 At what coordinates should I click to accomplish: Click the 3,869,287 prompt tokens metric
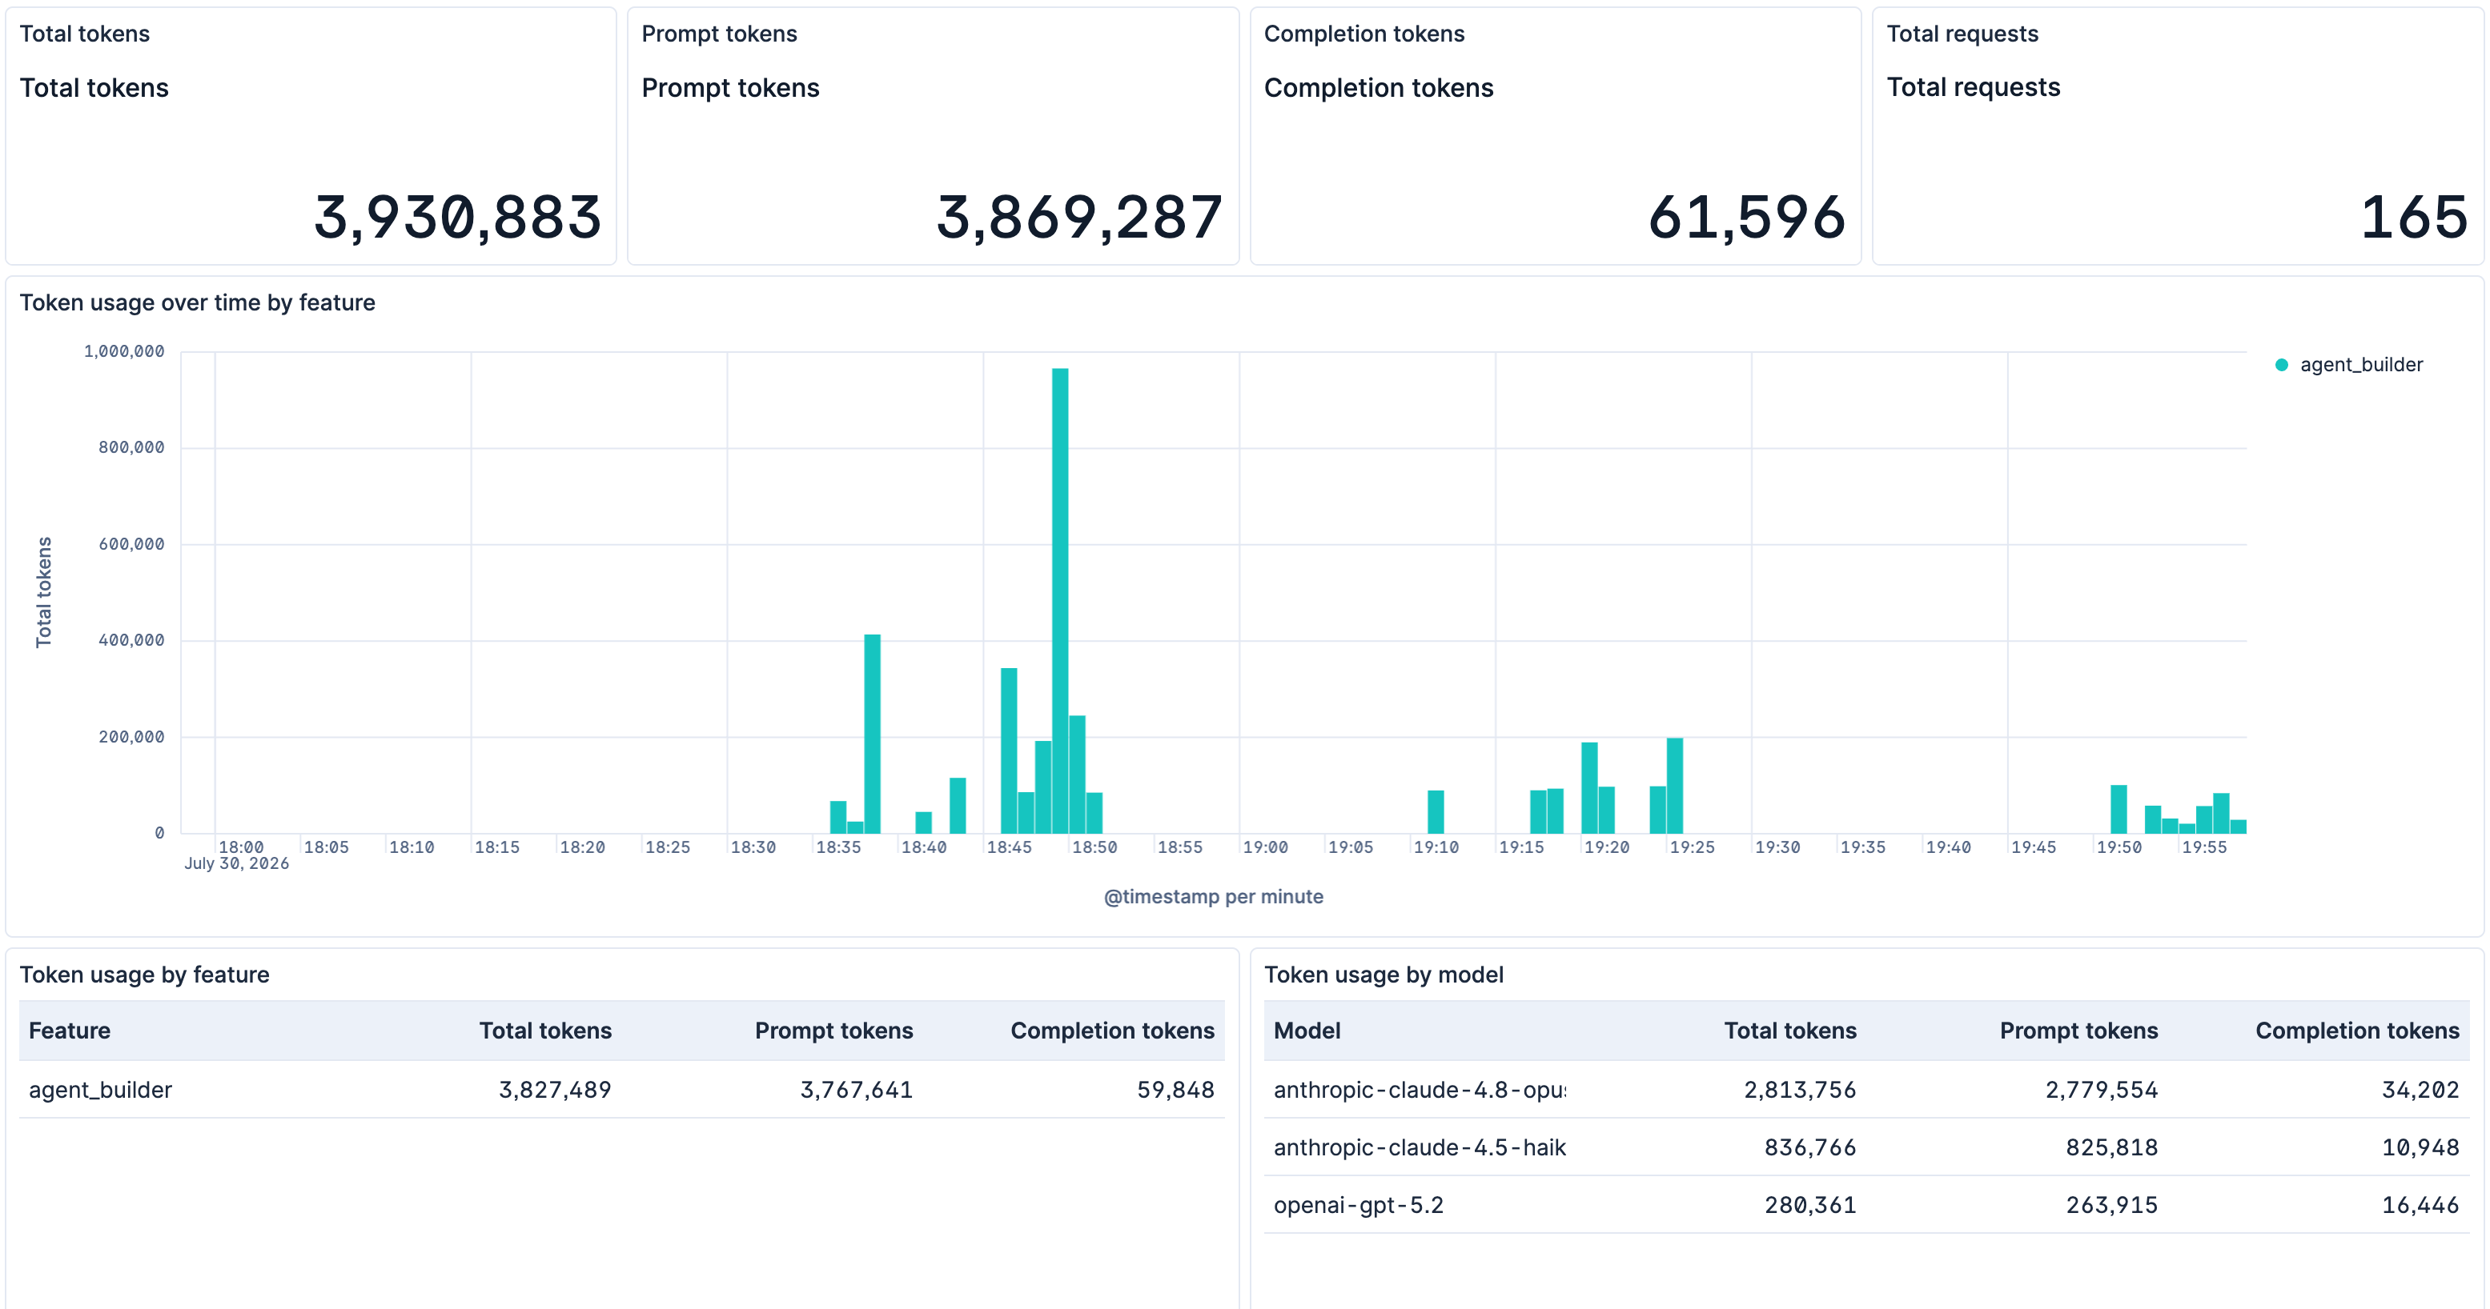click(1080, 218)
